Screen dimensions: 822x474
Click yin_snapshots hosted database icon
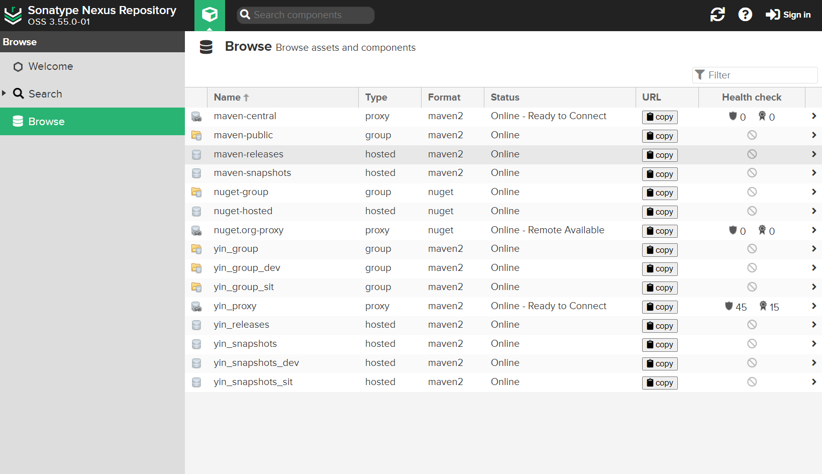pos(196,344)
